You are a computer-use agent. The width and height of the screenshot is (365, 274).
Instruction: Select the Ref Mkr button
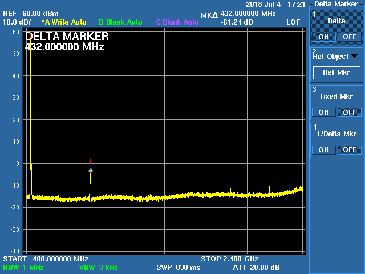click(x=336, y=72)
